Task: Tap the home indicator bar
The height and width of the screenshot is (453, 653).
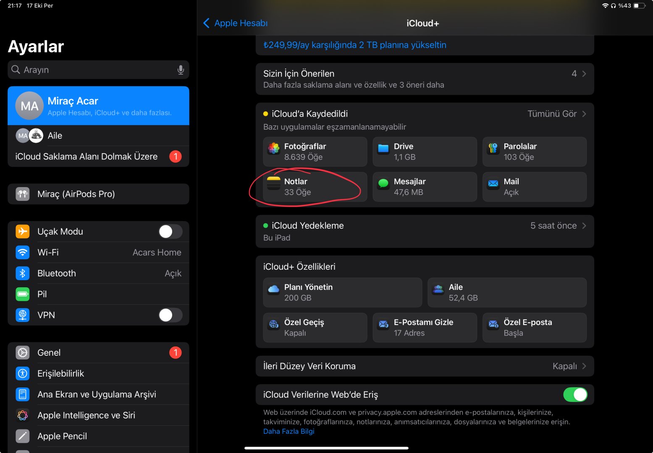Action: (x=326, y=448)
